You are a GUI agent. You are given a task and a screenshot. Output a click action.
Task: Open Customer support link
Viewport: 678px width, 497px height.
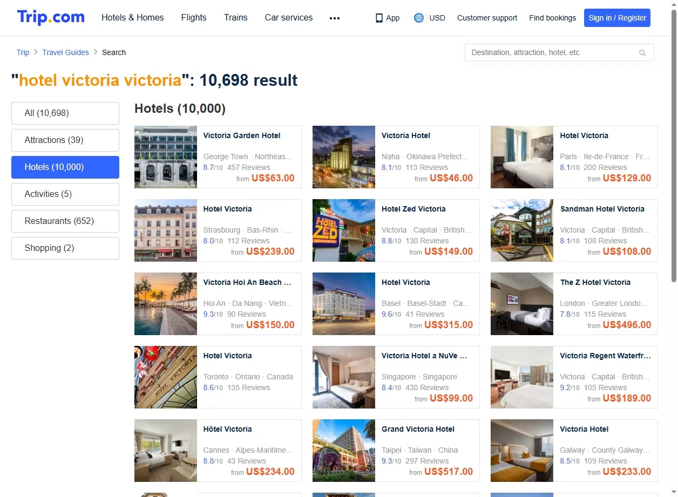click(x=487, y=18)
